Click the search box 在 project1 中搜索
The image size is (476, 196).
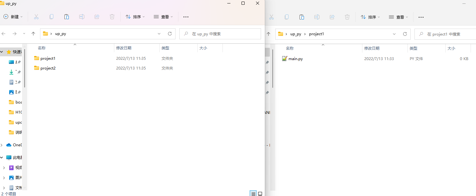(445, 34)
